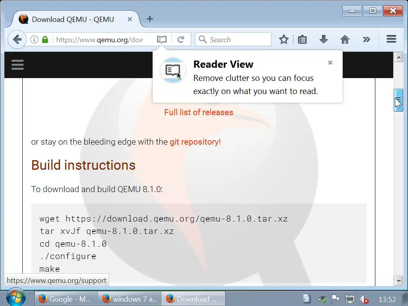Open a new tab with plus button
This screenshot has height=306, width=408.
tap(150, 19)
